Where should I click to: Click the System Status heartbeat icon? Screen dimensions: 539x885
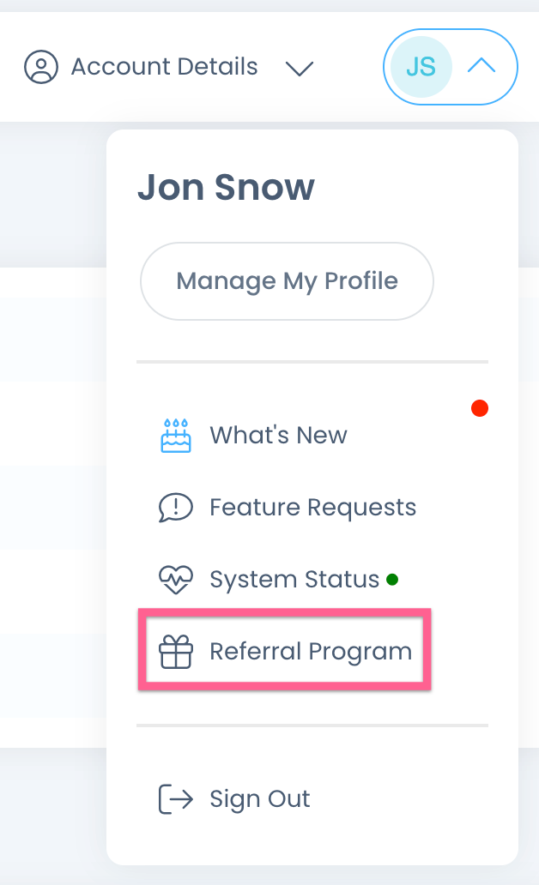click(x=176, y=580)
